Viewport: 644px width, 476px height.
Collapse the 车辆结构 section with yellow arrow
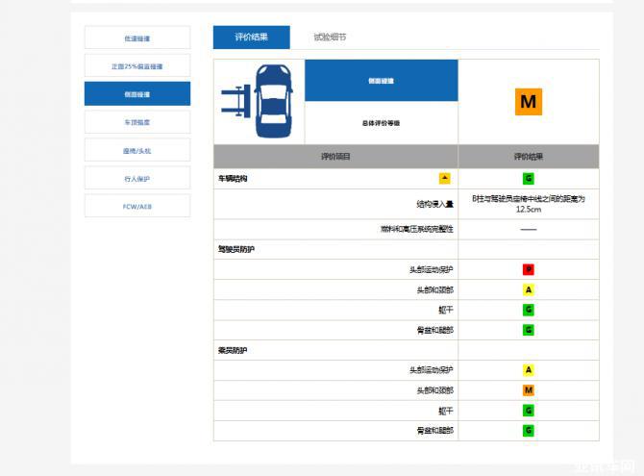click(444, 178)
